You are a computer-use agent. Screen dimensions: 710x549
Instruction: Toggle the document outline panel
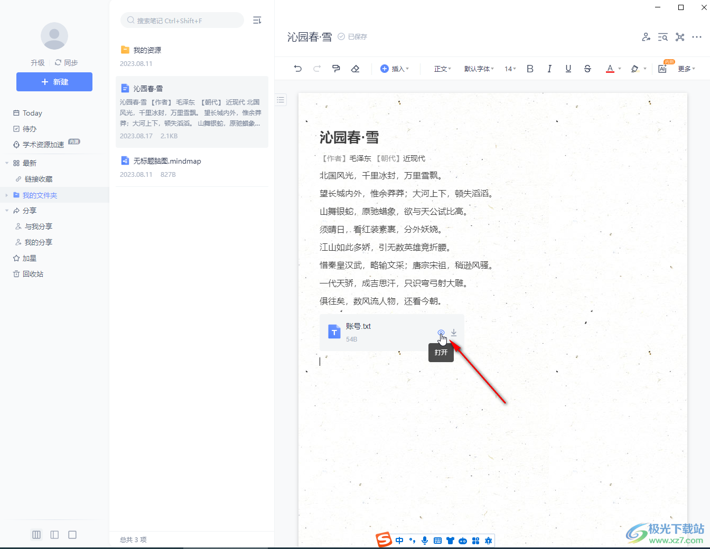[x=281, y=100]
